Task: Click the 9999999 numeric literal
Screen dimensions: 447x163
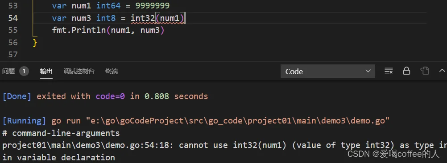Action: click(x=153, y=6)
